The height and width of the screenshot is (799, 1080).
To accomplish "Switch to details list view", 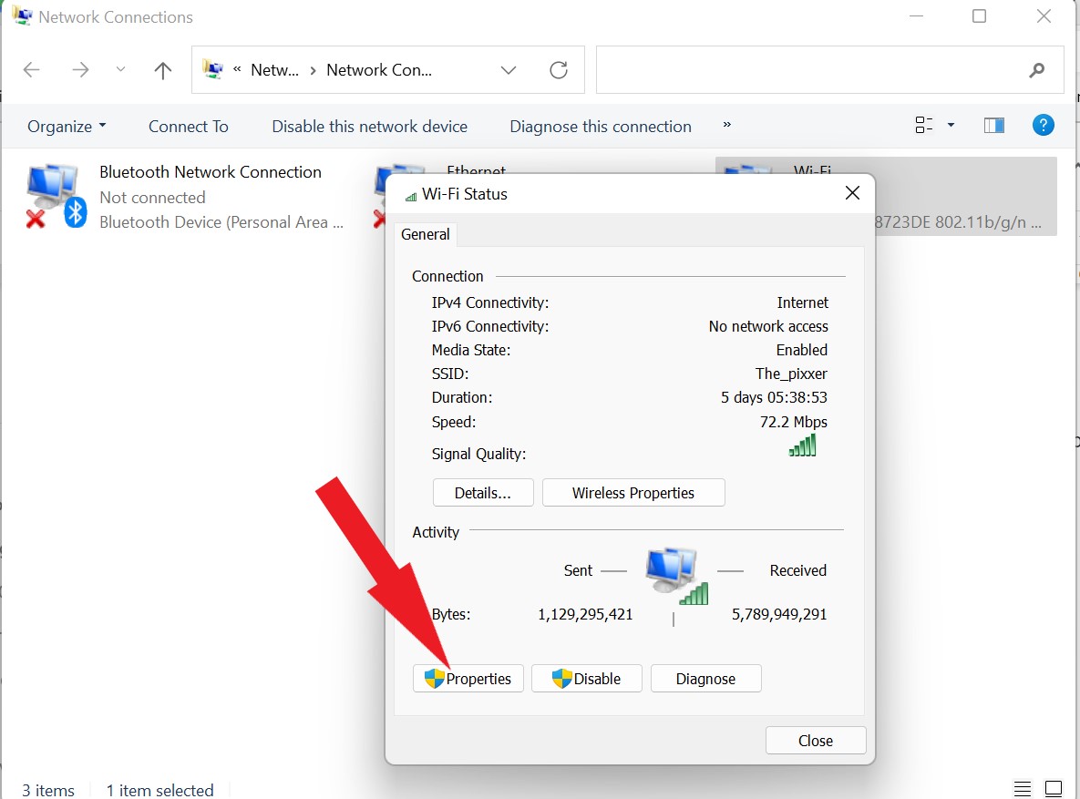I will pos(1022,788).
